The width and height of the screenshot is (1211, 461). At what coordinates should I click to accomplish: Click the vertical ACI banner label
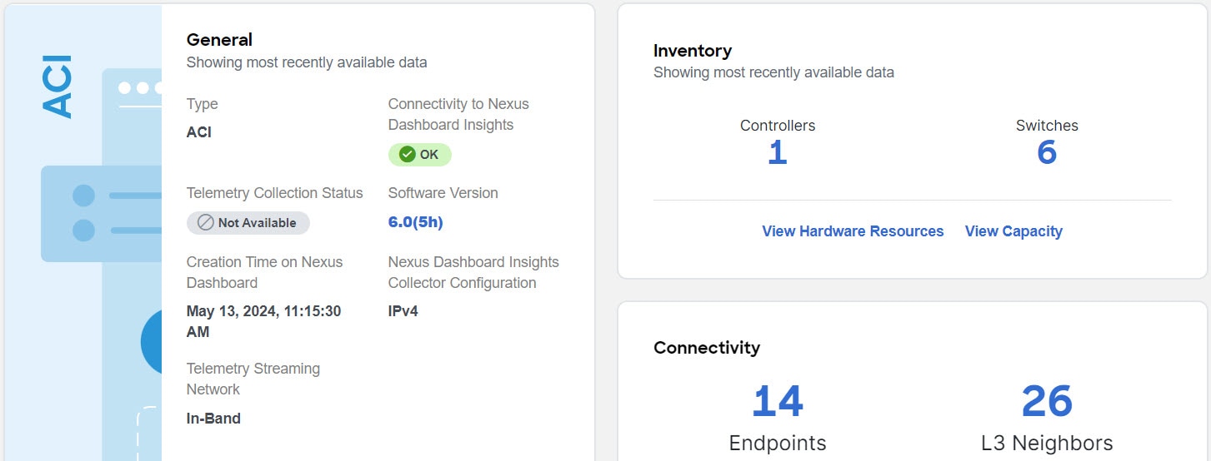58,87
